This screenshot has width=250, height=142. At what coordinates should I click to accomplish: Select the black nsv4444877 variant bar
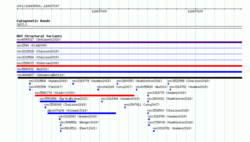pyautogui.click(x=130, y=78)
